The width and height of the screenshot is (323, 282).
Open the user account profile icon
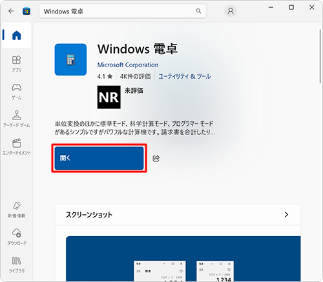[x=231, y=11]
